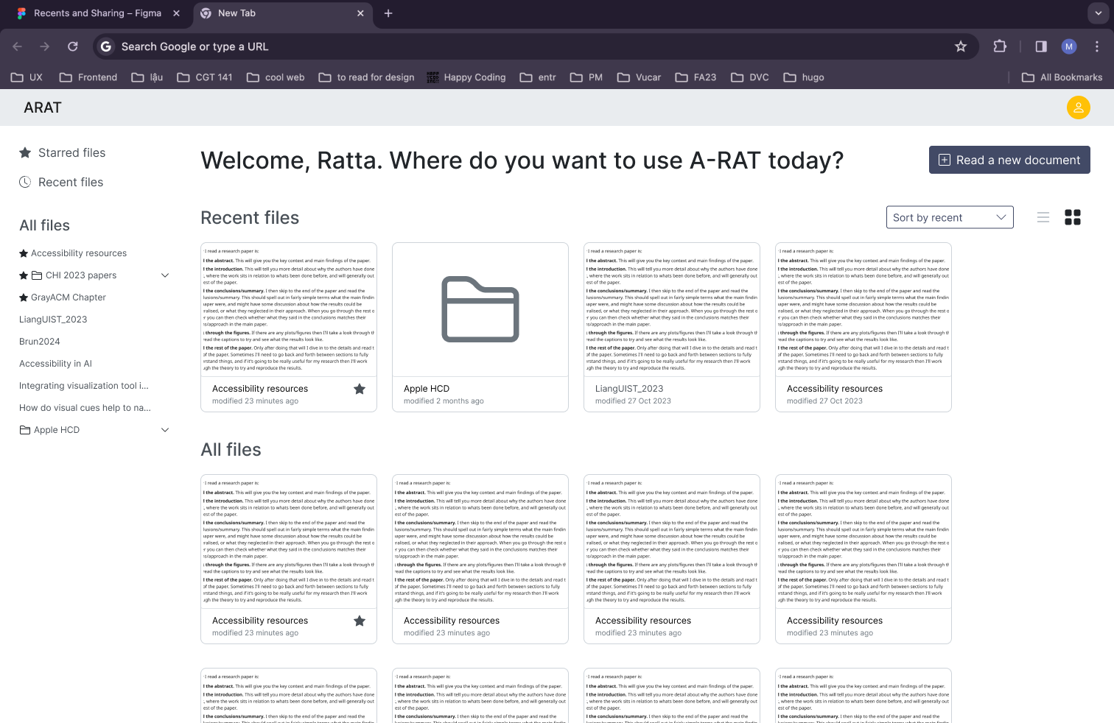Open Accessibility in AI sidebar file
Screen dimensions: 1114x723
coord(55,364)
